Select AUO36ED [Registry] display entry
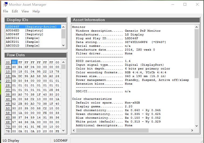This screenshot has height=143, width=204. pos(33,31)
